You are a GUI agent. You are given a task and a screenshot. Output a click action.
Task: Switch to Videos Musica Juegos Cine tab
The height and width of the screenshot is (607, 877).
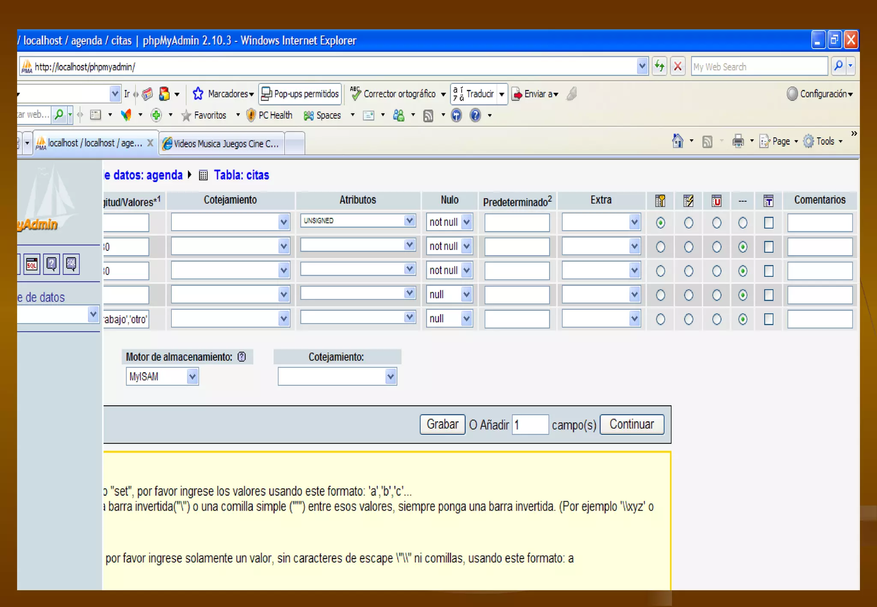coord(222,143)
